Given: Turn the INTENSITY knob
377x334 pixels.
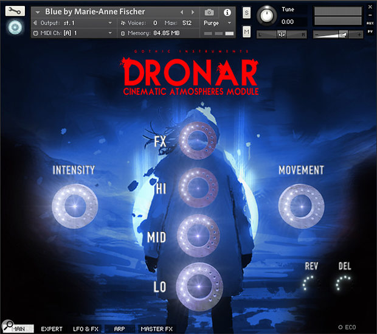Looking at the screenshot, I should click(x=75, y=206).
